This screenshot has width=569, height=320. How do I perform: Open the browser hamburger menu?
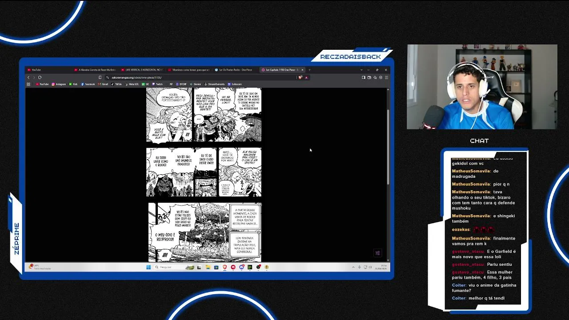click(x=386, y=77)
